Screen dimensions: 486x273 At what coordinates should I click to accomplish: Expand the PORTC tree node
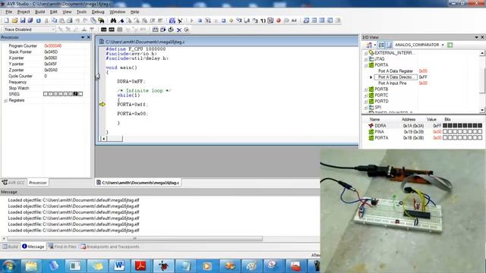[366, 96]
